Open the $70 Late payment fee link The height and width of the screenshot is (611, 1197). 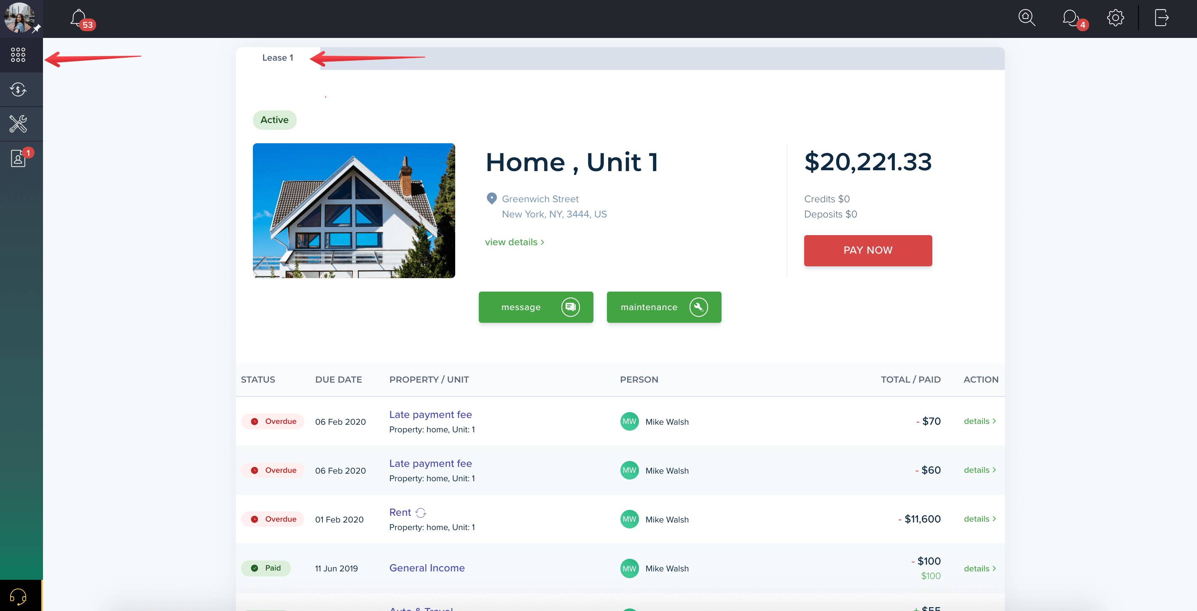pos(430,415)
